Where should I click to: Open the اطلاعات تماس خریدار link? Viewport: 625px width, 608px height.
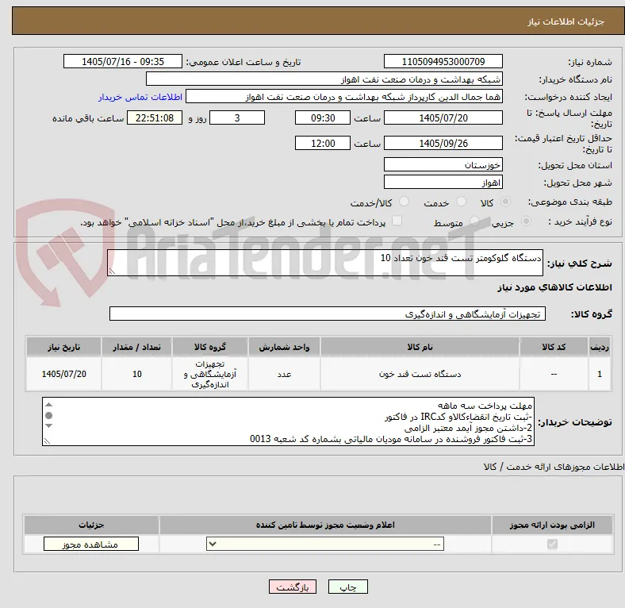140,97
